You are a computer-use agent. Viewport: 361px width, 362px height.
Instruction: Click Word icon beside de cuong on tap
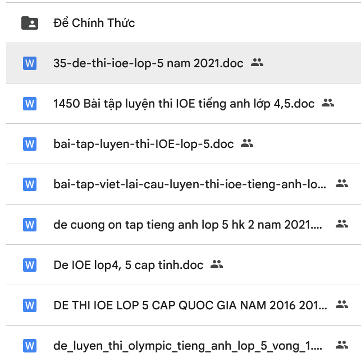[30, 225]
